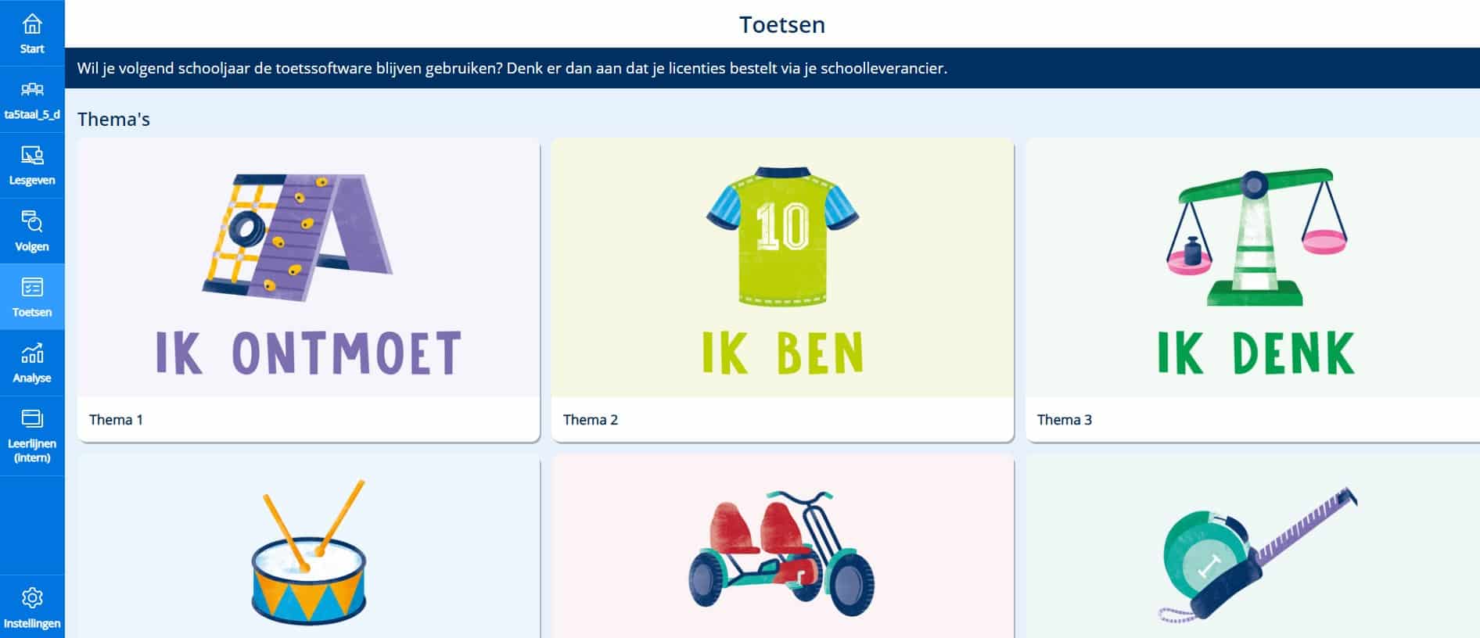Open Lesgeven via its sidebar icon

[31, 156]
